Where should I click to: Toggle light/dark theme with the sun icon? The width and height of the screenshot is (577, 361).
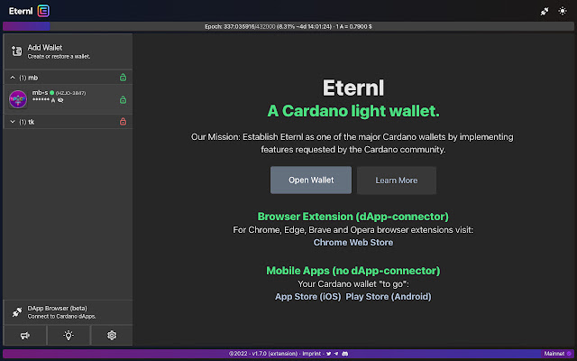[563, 11]
